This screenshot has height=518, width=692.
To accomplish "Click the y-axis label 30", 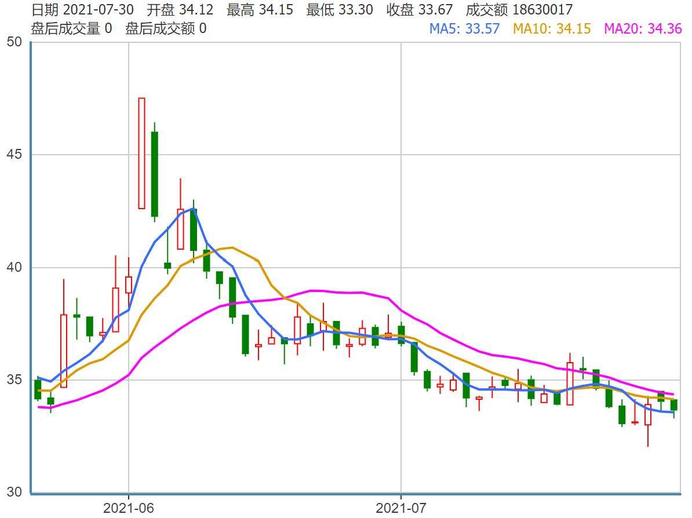I will point(14,492).
